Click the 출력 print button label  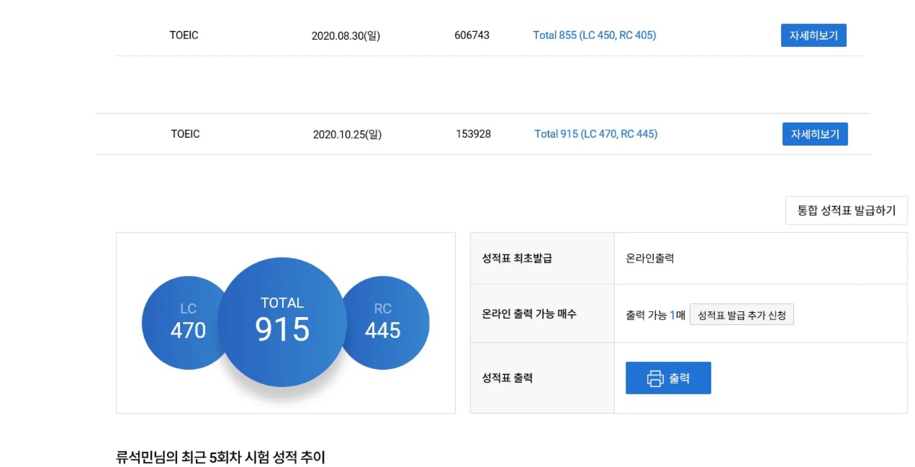click(679, 378)
